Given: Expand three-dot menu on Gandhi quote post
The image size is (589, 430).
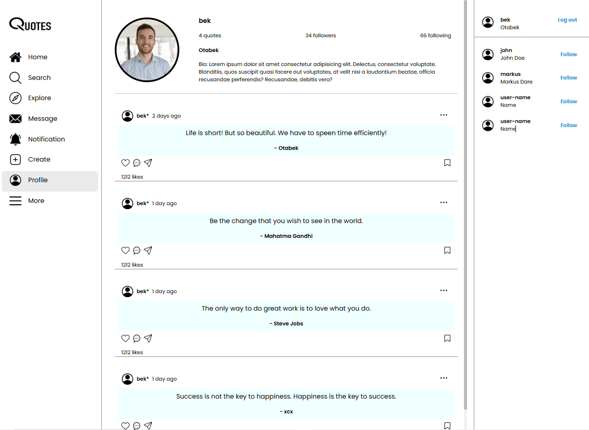Looking at the screenshot, I should point(443,202).
